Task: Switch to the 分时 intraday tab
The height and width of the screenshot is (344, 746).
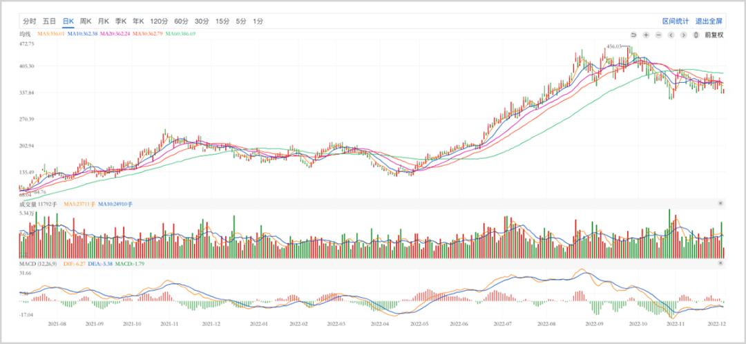Action: (30, 21)
